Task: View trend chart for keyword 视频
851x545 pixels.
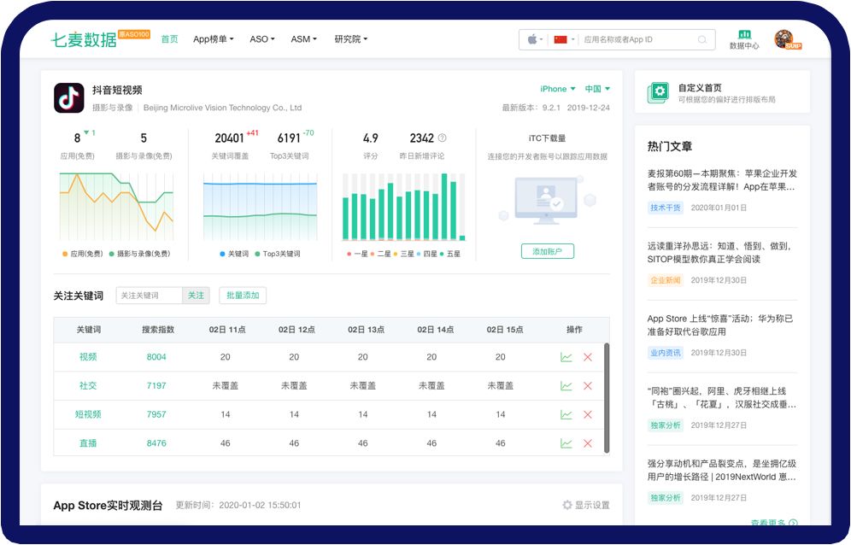Action: click(566, 357)
